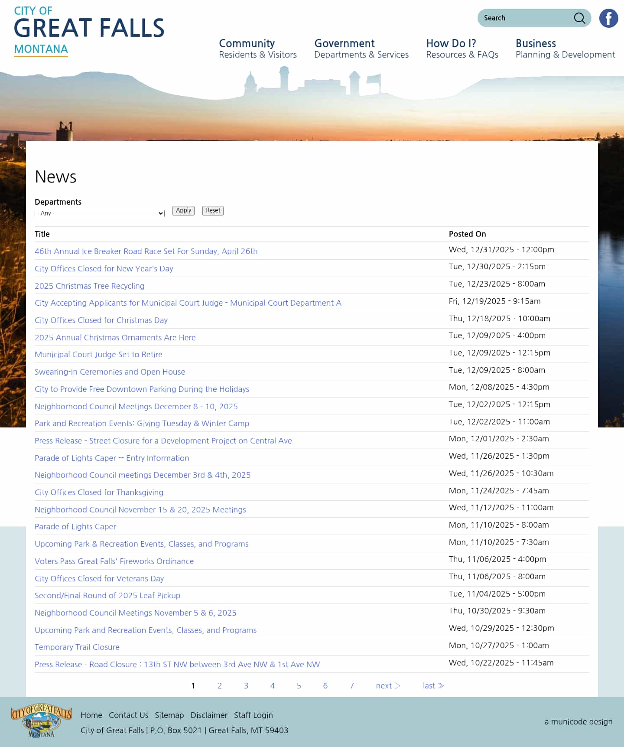Image resolution: width=624 pixels, height=747 pixels.
Task: Open Upcoming Park and Recreation Events from 10/29
Action: tap(146, 630)
